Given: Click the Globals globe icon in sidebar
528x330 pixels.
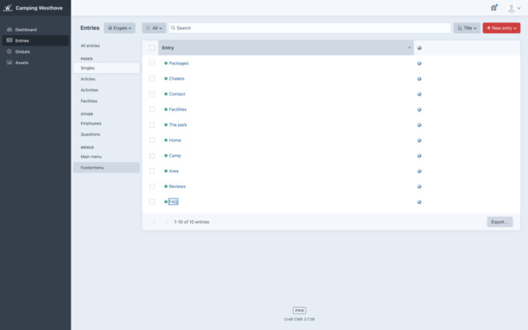Looking at the screenshot, I should (10, 51).
